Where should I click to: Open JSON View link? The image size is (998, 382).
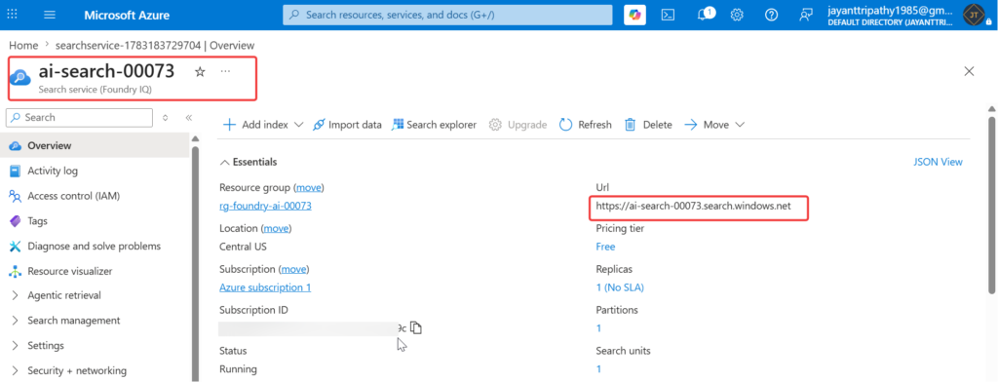point(938,162)
